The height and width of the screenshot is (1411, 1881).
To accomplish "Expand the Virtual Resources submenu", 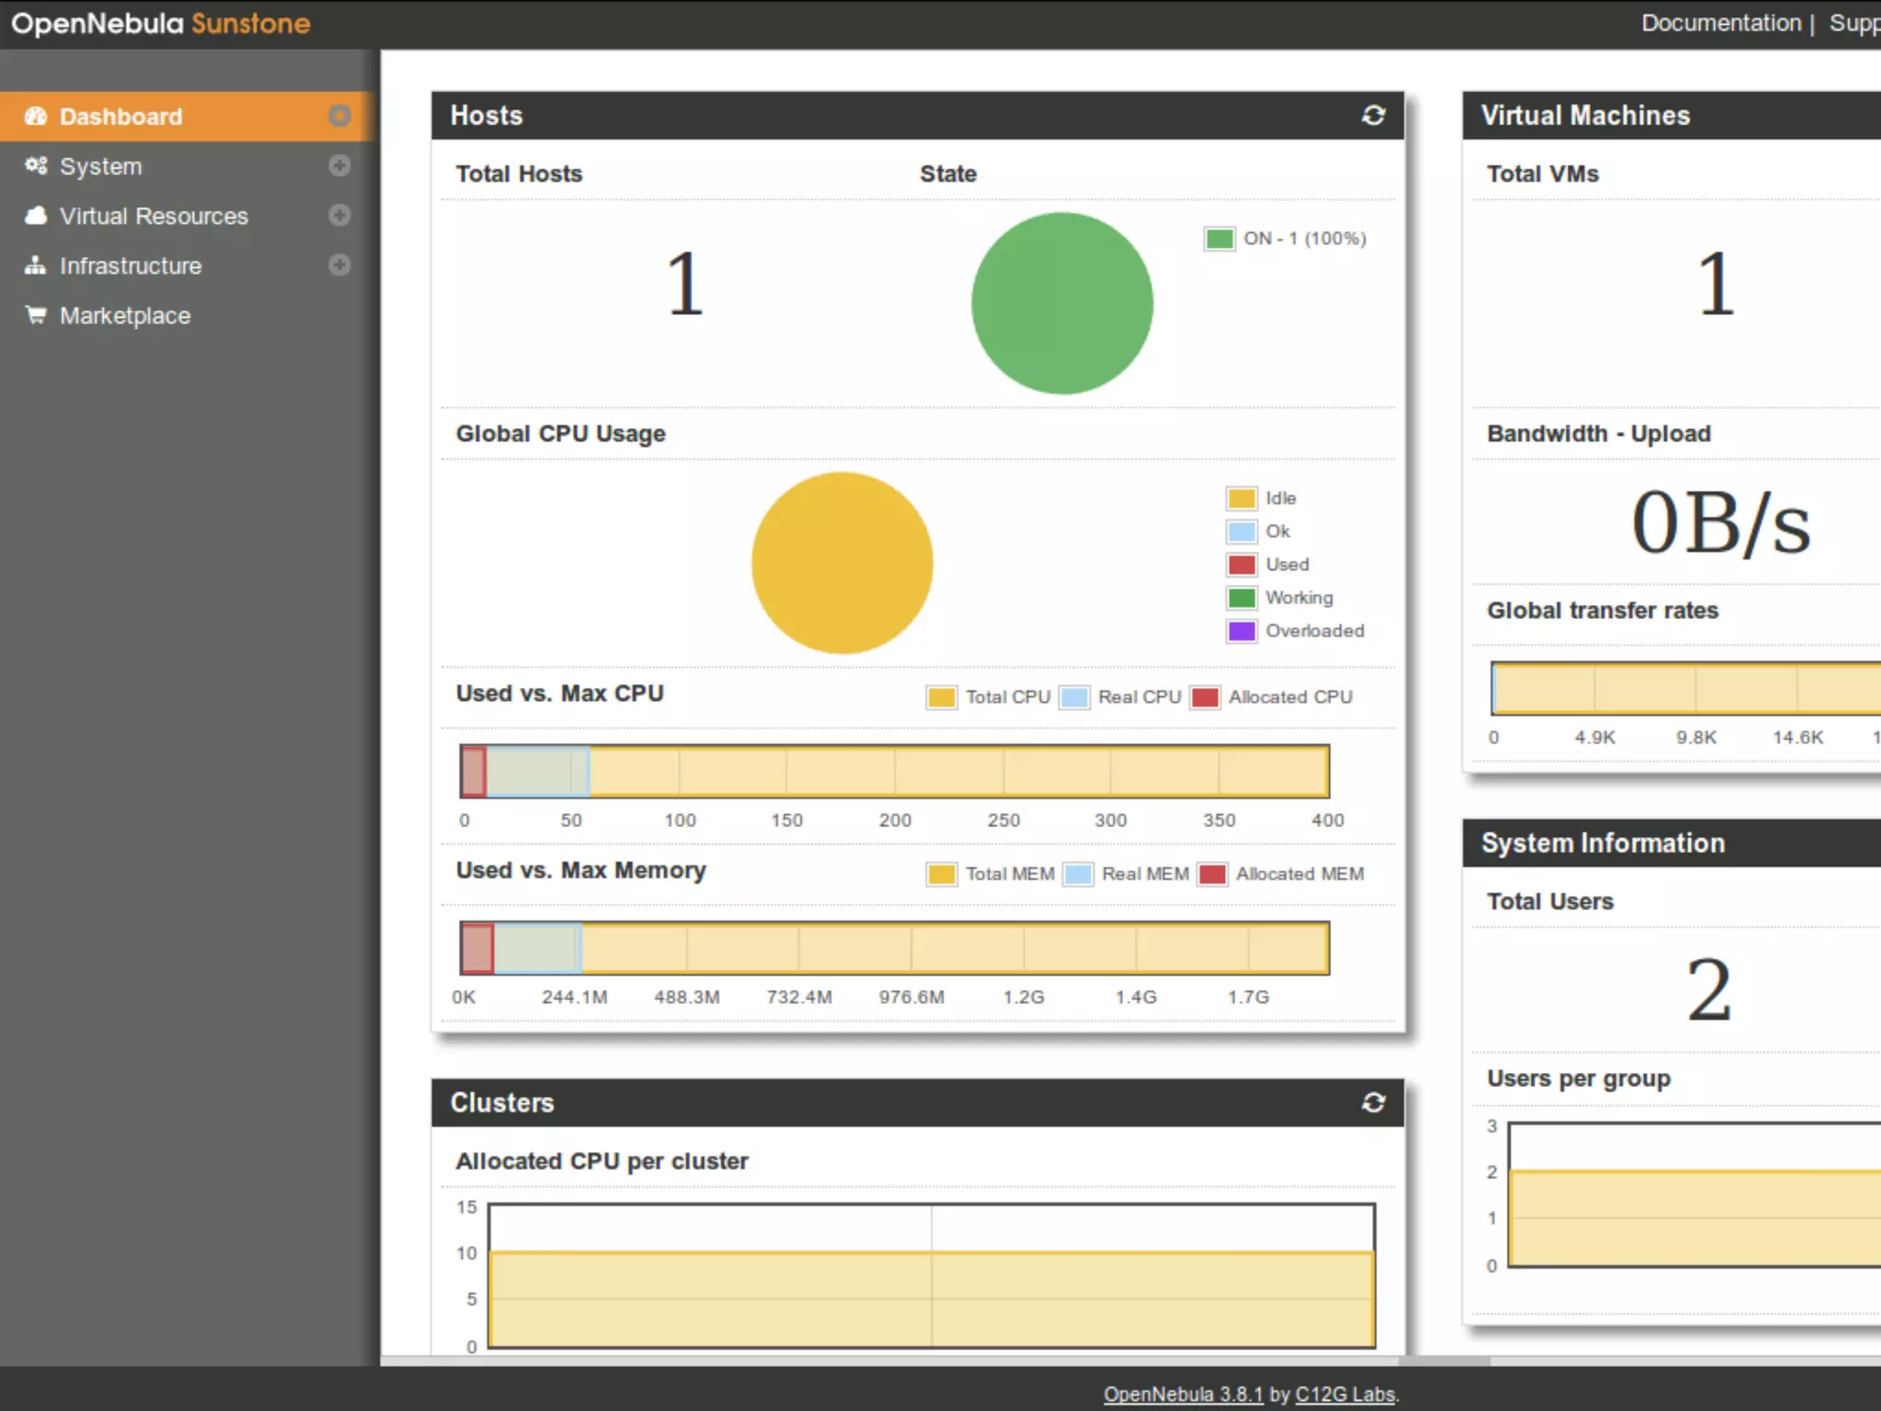I will [339, 216].
